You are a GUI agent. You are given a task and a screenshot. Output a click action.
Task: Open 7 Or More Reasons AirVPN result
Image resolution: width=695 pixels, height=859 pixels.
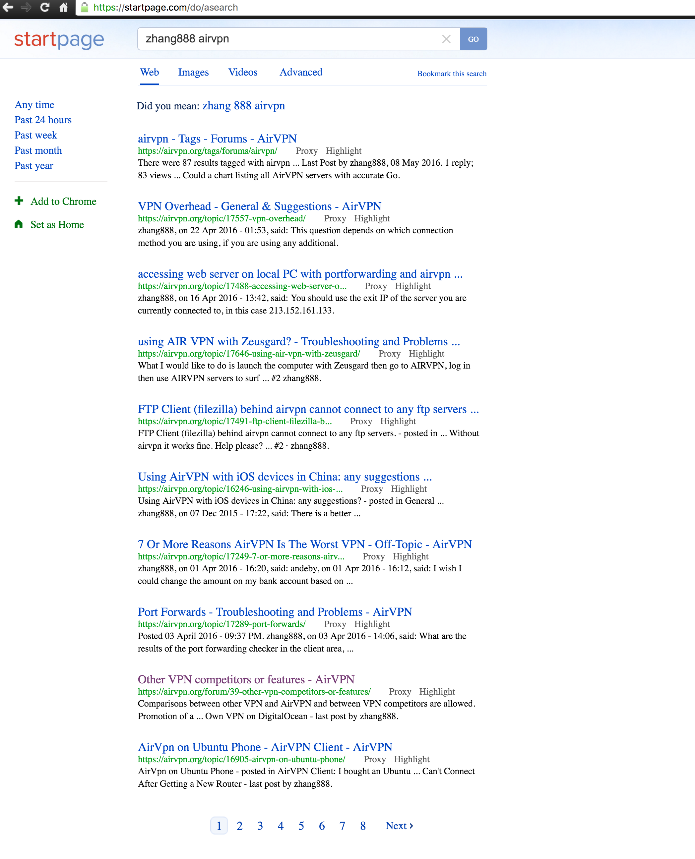[x=305, y=544]
